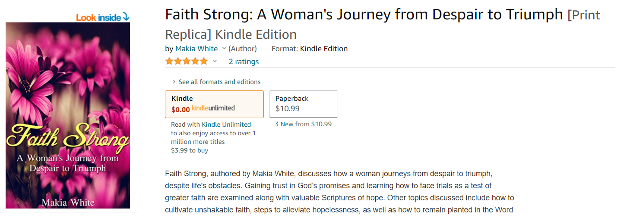The image size is (630, 218).
Task: Click the 'from $10.99' price under Paperback
Action: click(x=313, y=124)
